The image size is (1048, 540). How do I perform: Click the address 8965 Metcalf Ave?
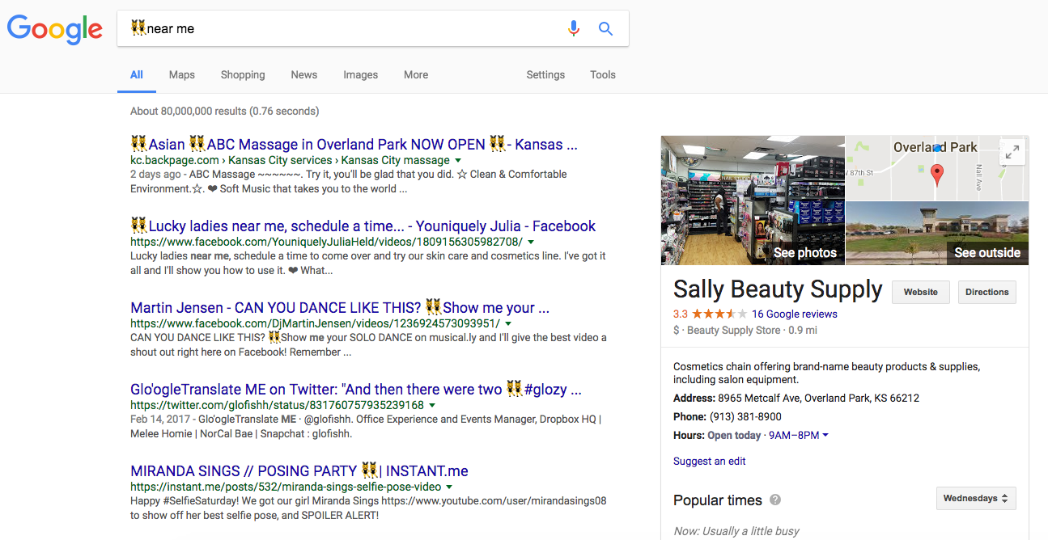819,399
